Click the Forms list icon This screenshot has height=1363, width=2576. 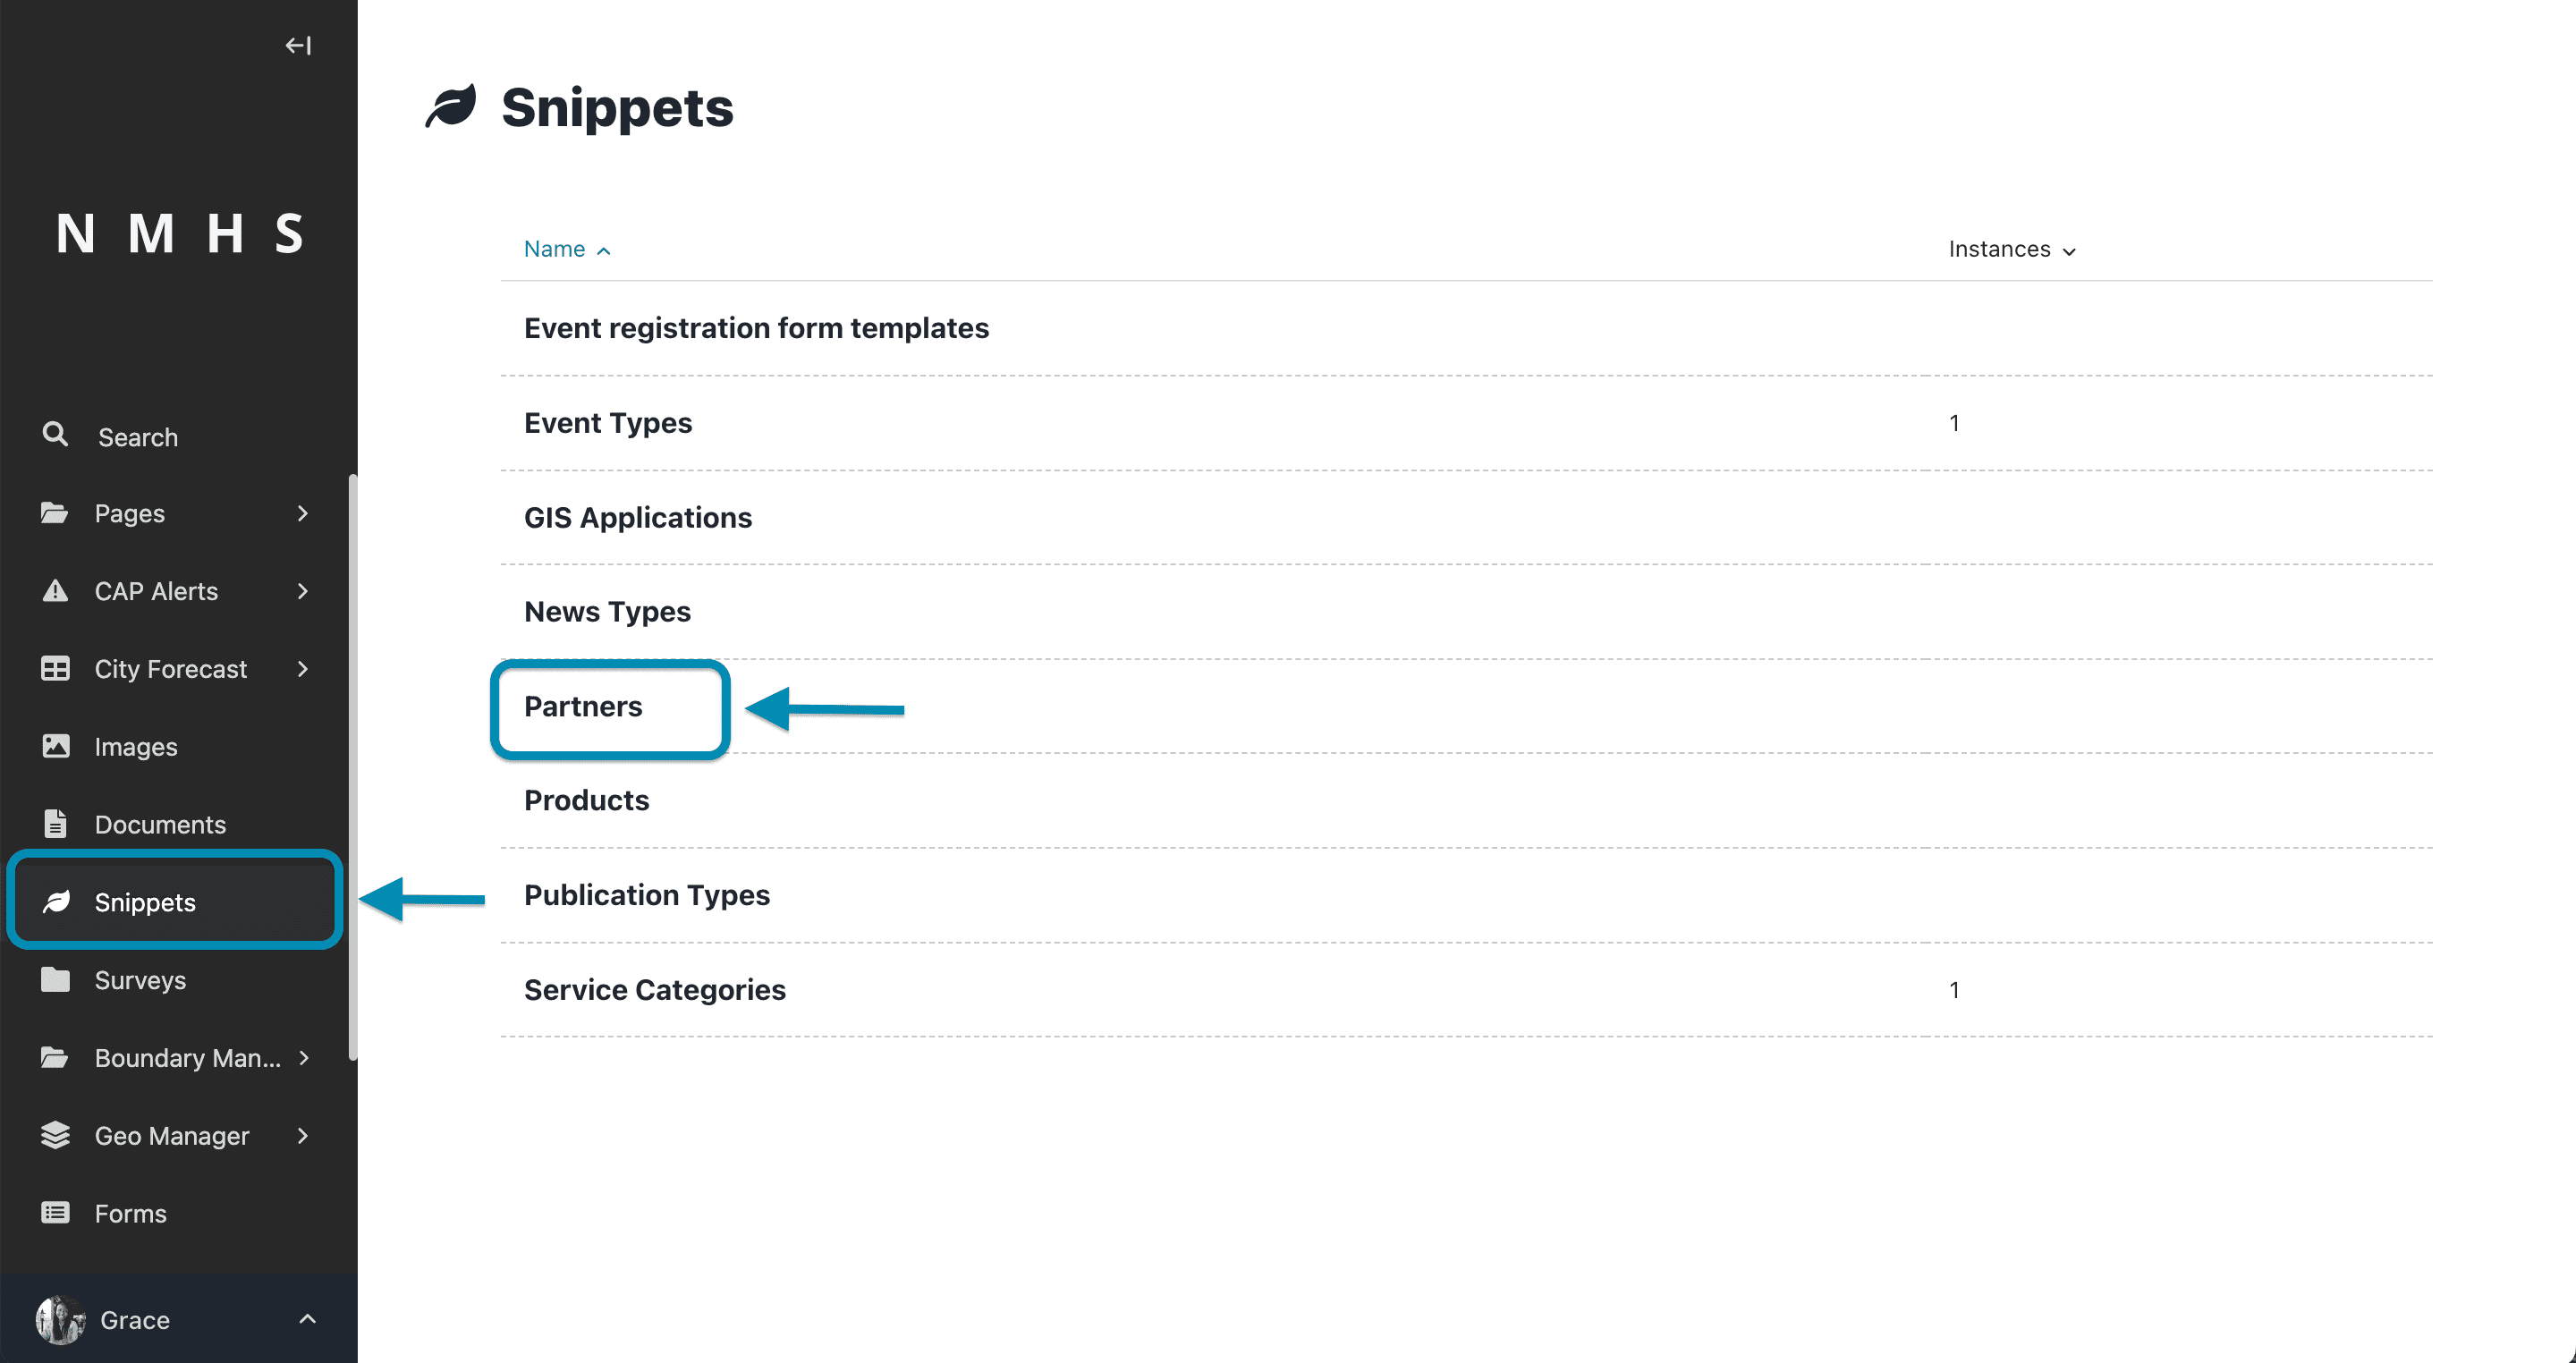pyautogui.click(x=55, y=1213)
